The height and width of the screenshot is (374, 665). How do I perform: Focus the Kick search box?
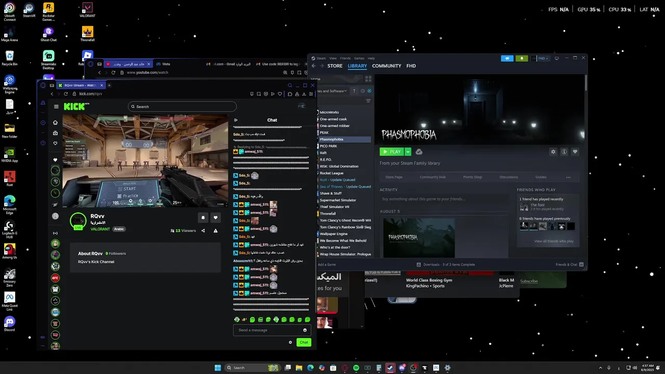pyautogui.click(x=182, y=106)
